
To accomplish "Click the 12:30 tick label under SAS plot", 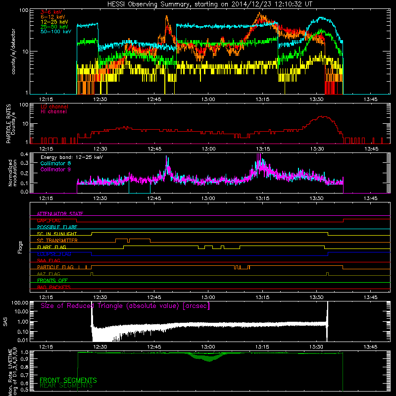I will (100, 347).
